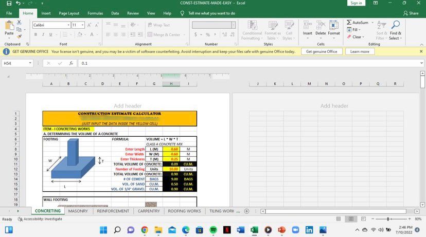The height and width of the screenshot is (237, 426).
Task: Click the Cut scissors icon
Action: click(x=19, y=22)
